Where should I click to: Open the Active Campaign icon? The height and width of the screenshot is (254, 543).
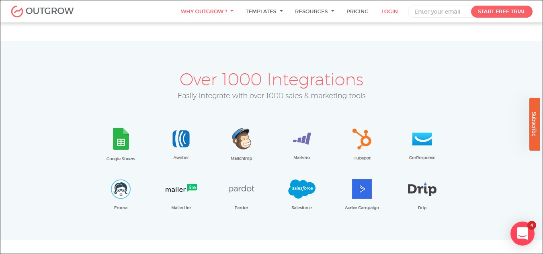tap(362, 189)
